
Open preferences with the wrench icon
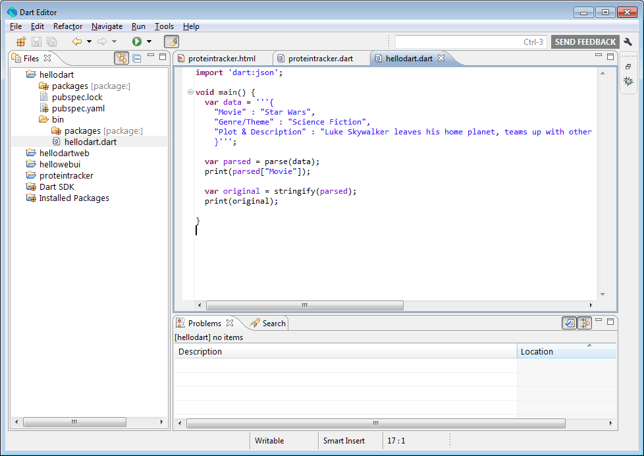coord(628,42)
